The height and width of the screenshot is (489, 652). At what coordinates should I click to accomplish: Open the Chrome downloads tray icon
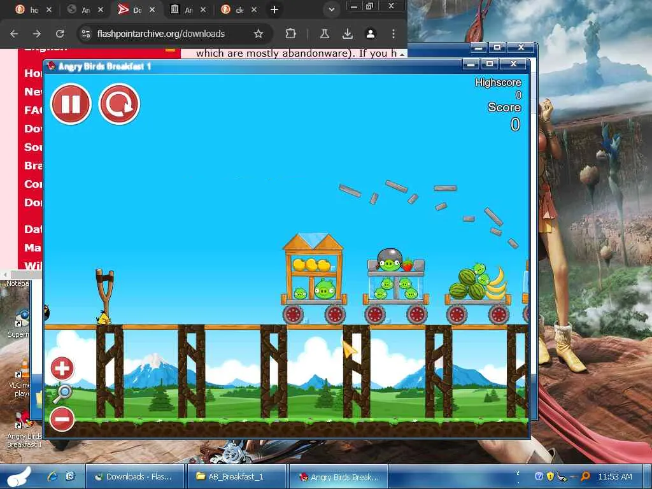(x=348, y=34)
